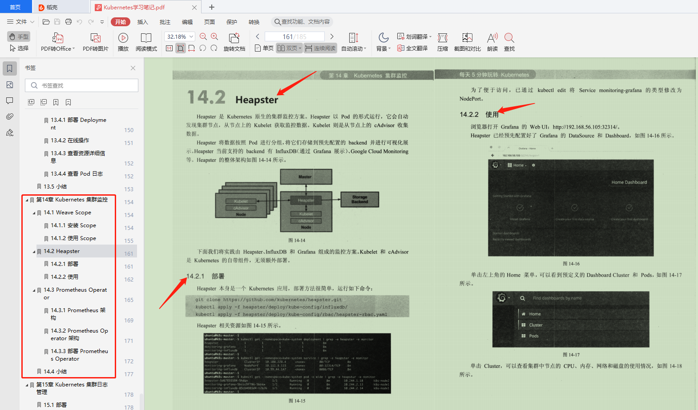Toggle the bookmark panel sidebar icon
The height and width of the screenshot is (410, 698).
point(10,68)
